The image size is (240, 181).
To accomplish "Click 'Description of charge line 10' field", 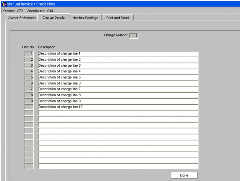I will [118, 107].
